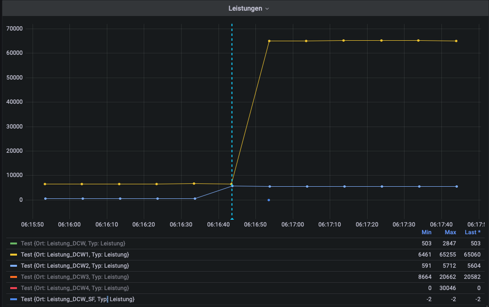Click the light blue Leistung_DCW2 color swatch
This screenshot has width=489, height=307.
point(14,266)
